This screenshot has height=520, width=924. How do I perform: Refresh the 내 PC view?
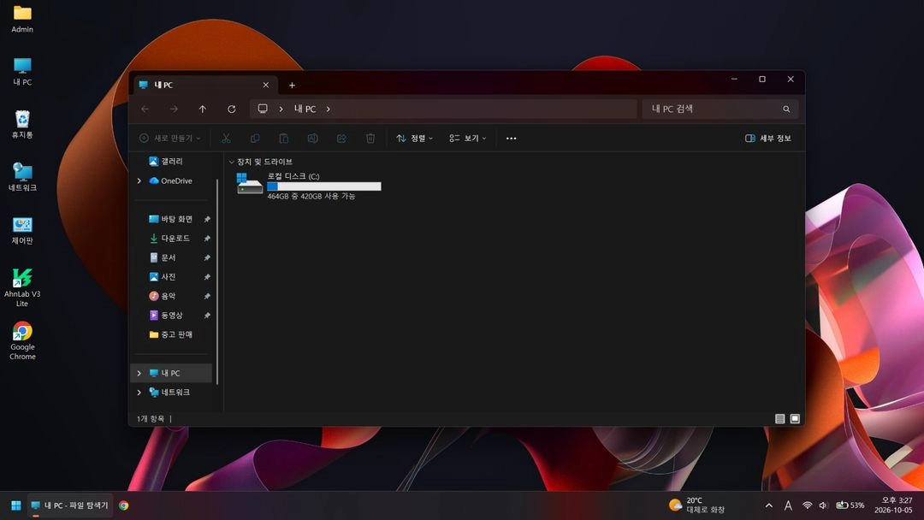232,109
